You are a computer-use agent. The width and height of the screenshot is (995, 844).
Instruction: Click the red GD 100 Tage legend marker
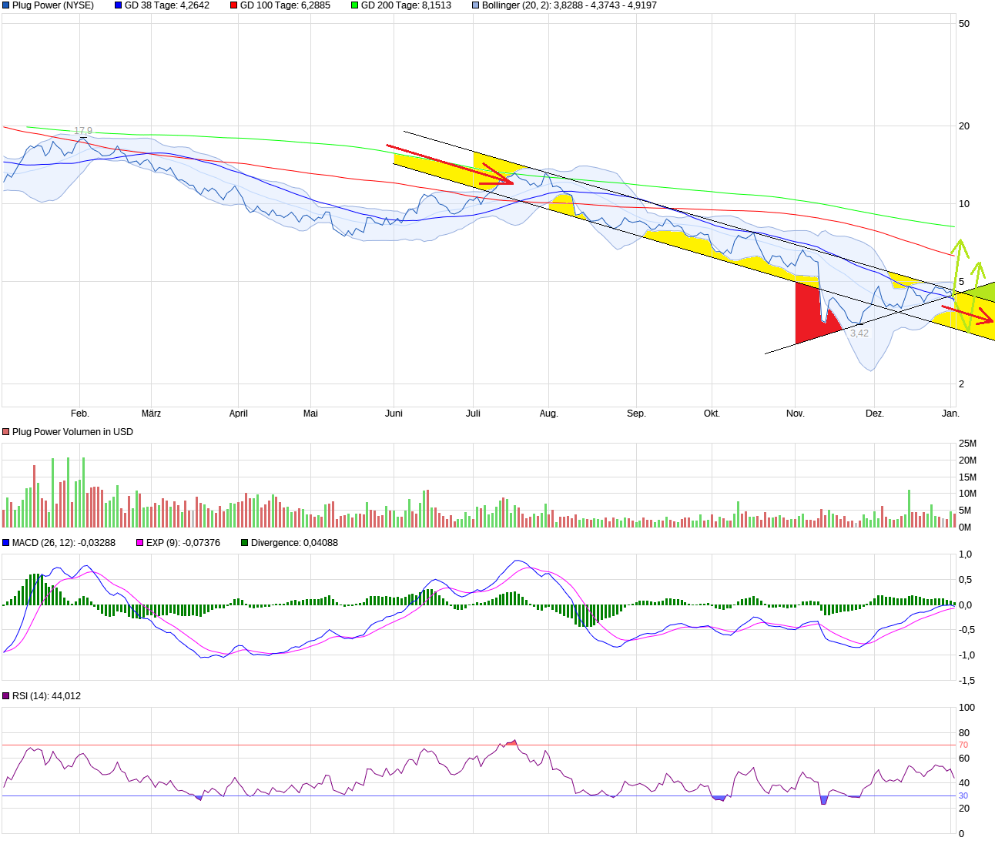point(234,5)
